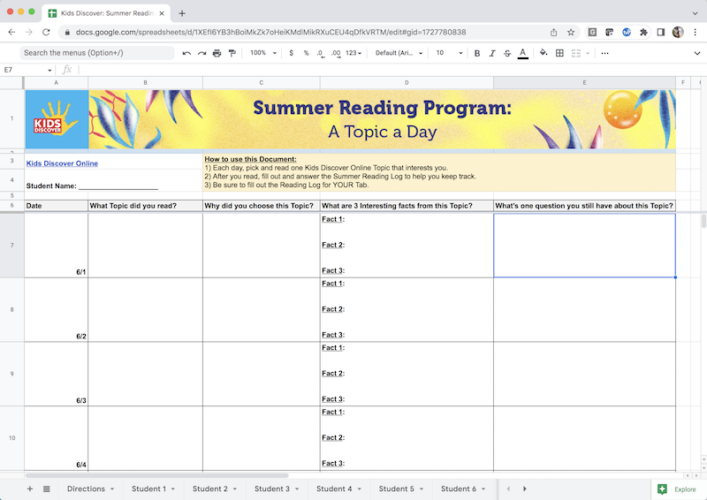Screen dimensions: 707x500
Task: Open the fill color bucket
Action: (544, 53)
